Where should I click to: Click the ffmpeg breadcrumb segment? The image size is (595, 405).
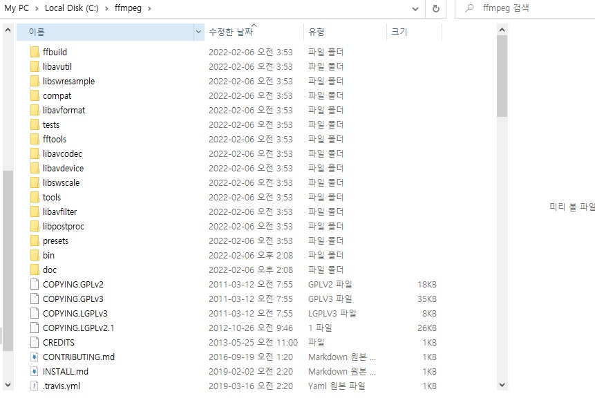pos(128,8)
